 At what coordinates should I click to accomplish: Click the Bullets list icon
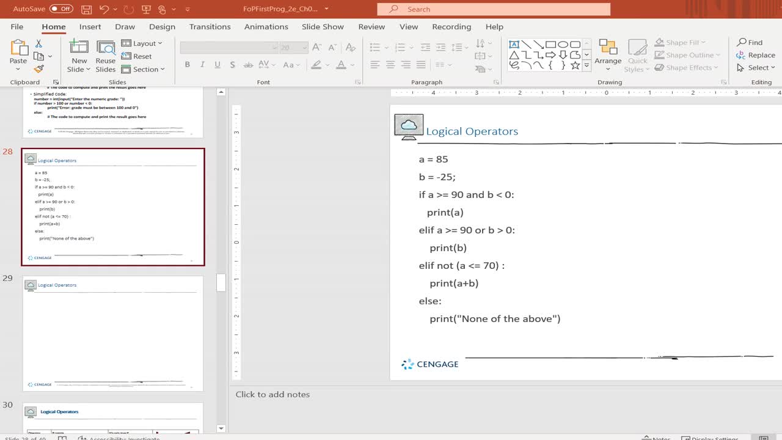point(375,47)
